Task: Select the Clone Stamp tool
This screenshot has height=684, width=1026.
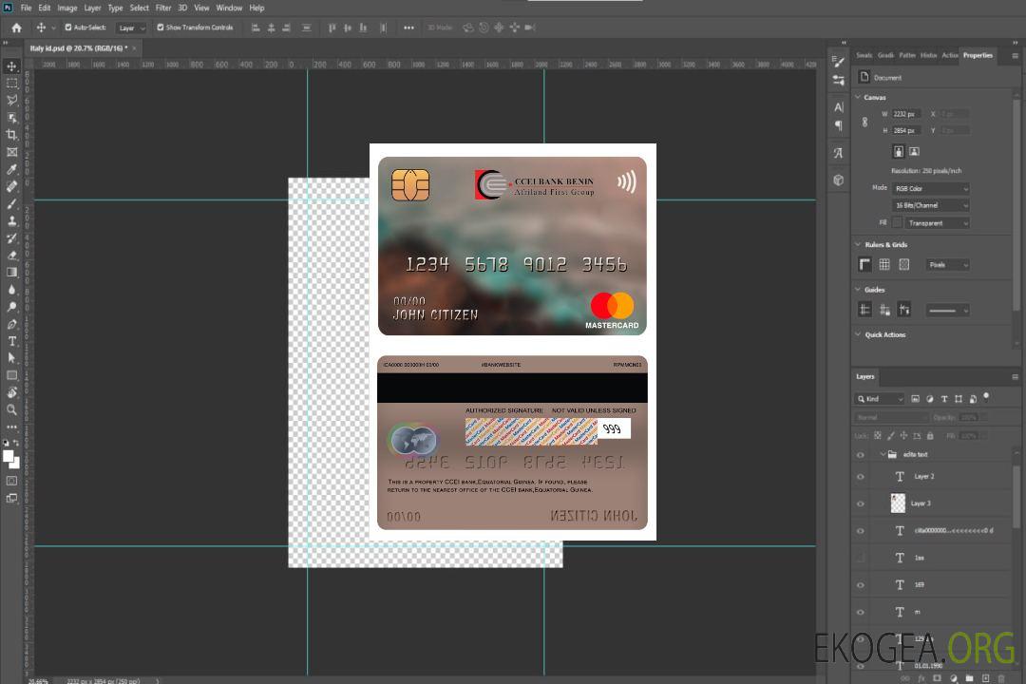Action: tap(11, 221)
